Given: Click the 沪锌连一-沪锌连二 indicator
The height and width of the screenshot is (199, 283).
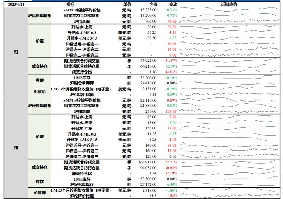Looking at the screenshot, I should coord(82,151).
